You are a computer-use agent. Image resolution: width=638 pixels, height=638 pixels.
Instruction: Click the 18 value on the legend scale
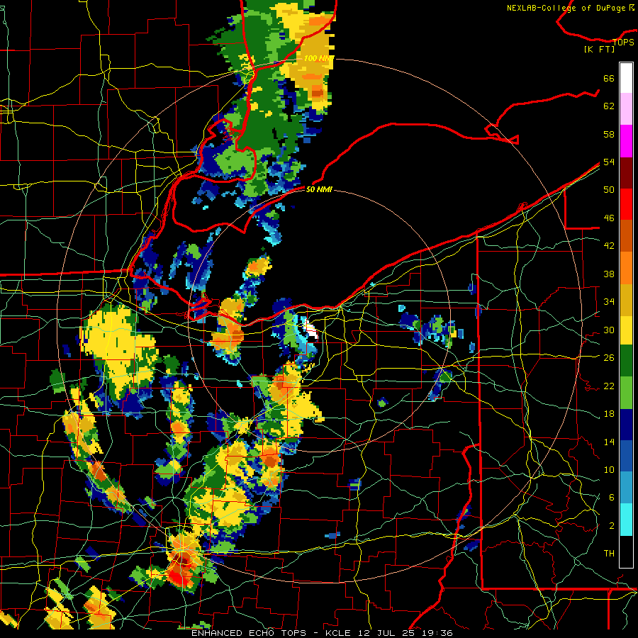coord(609,414)
